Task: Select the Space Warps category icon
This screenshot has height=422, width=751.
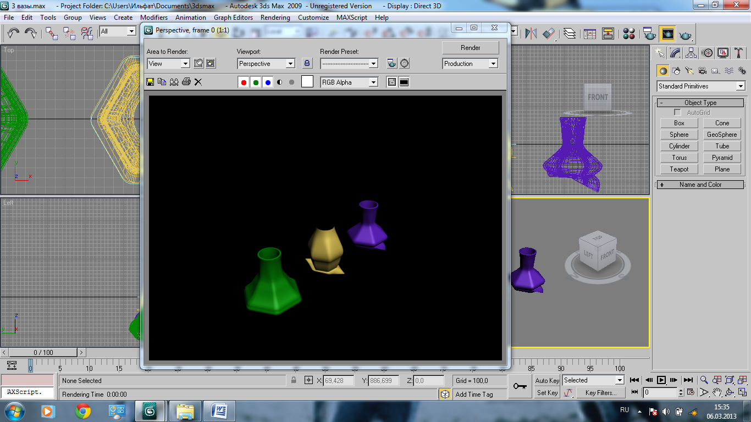Action: coord(729,70)
